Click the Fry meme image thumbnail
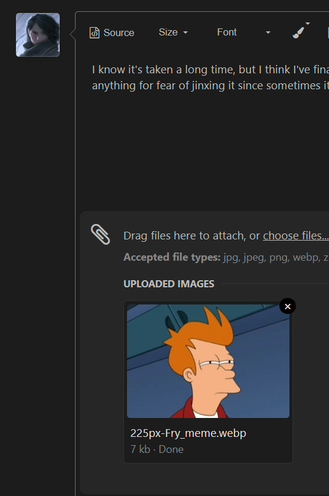 click(x=208, y=361)
